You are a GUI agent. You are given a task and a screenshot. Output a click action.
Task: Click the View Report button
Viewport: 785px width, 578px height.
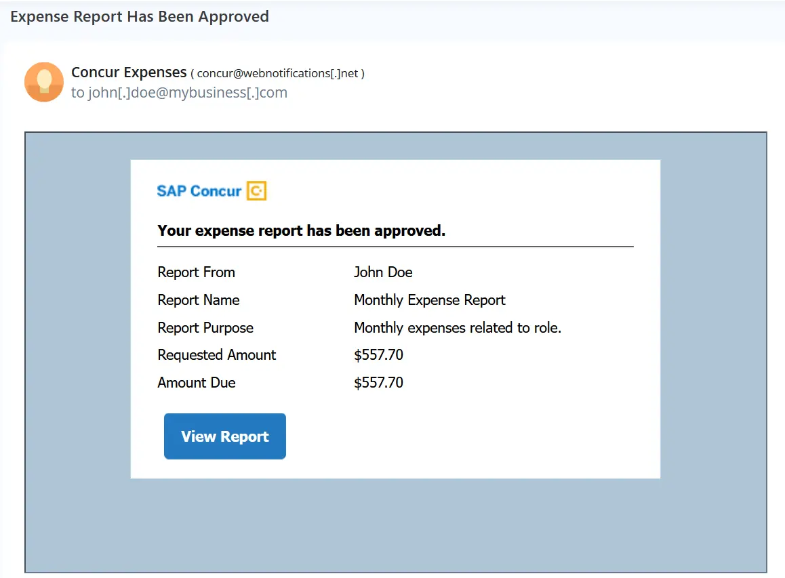(x=224, y=436)
